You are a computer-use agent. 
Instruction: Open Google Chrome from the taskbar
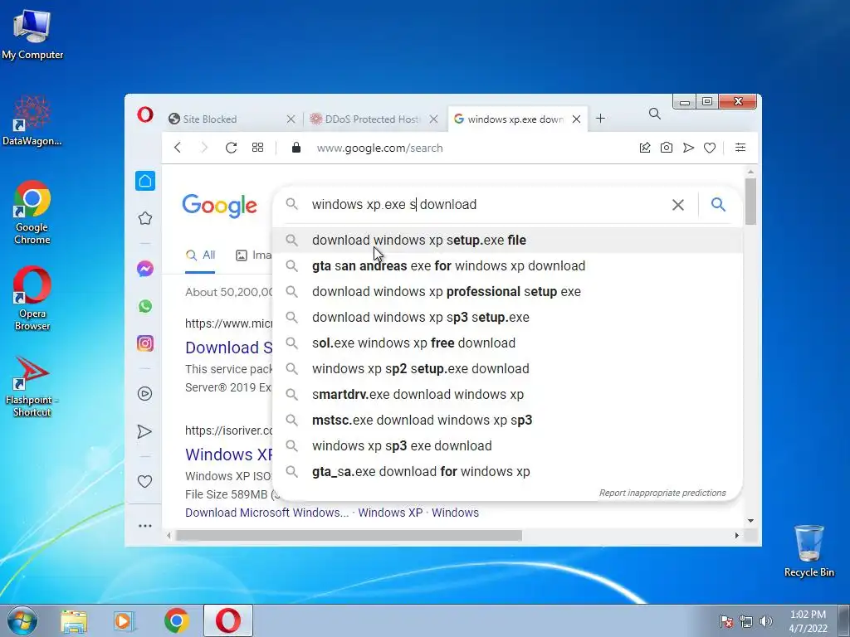coord(176,620)
